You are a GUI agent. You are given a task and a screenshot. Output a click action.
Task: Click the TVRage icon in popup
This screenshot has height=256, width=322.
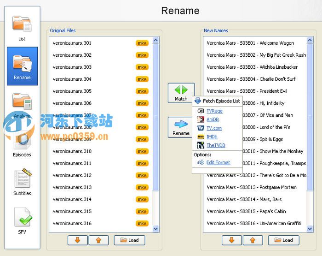[201, 111]
